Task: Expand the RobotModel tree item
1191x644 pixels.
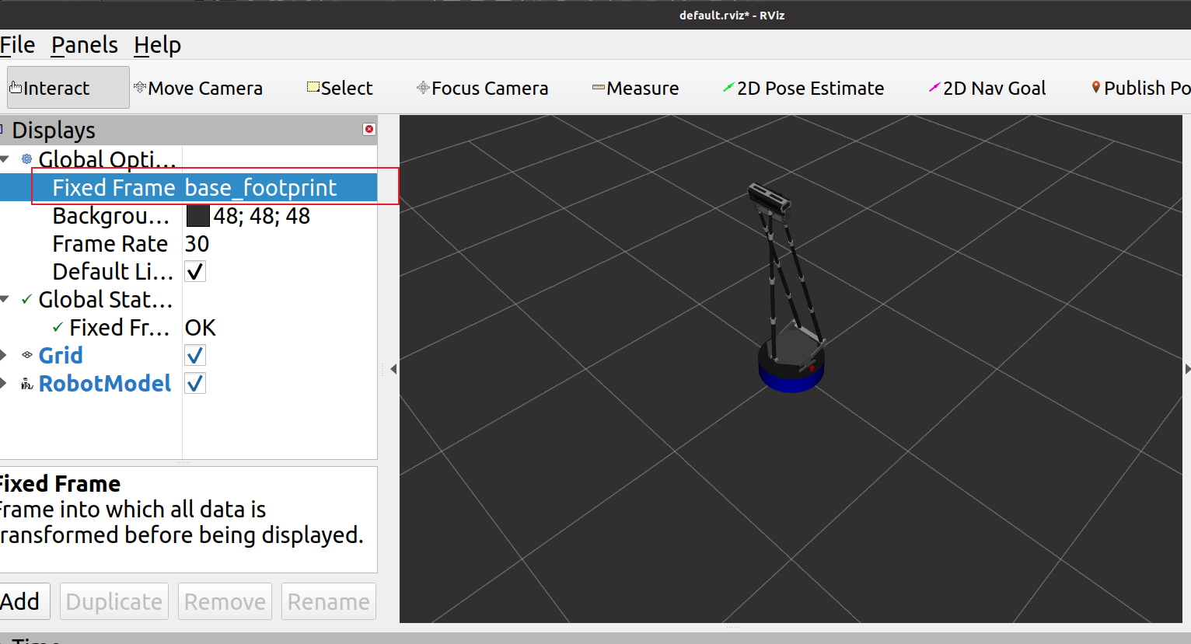Action: 4,384
